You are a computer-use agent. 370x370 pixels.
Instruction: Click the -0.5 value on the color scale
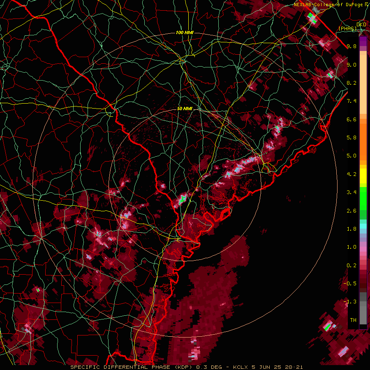point(350,284)
